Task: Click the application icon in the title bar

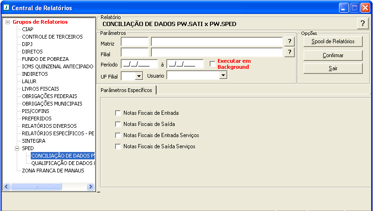Action: (x=6, y=8)
